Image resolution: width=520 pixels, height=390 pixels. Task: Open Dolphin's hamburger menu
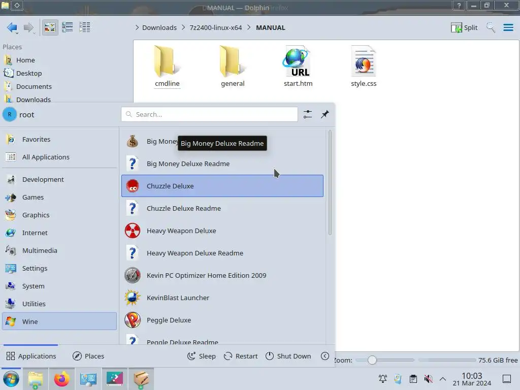click(508, 27)
